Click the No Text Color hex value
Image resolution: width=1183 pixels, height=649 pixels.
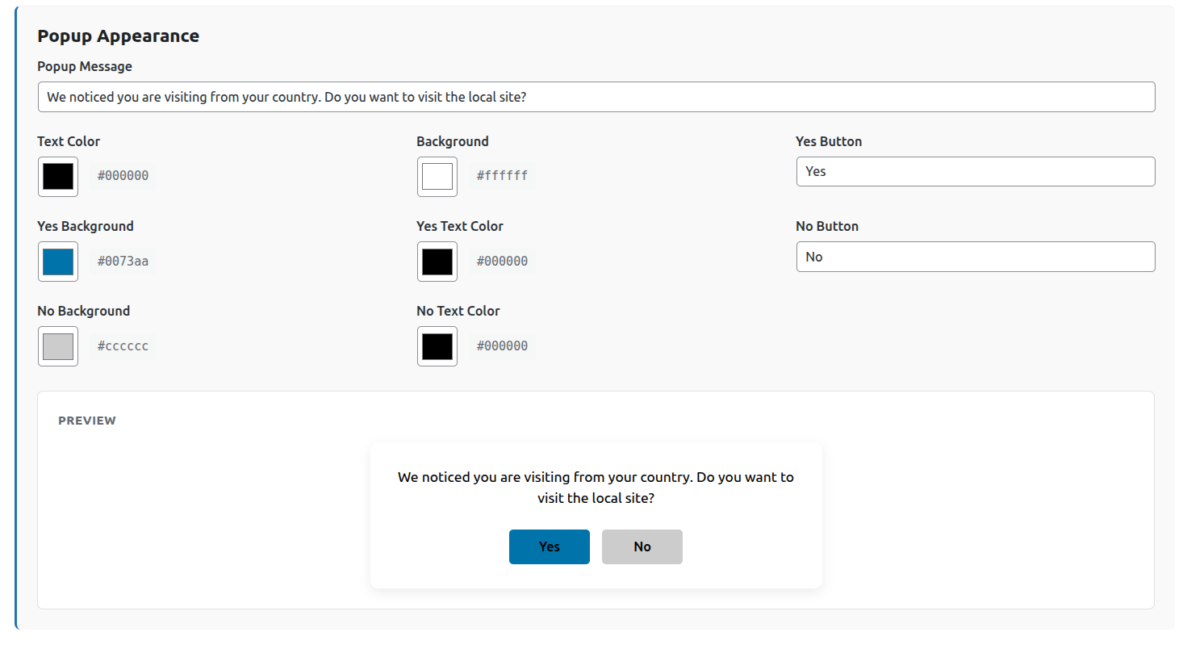point(502,346)
